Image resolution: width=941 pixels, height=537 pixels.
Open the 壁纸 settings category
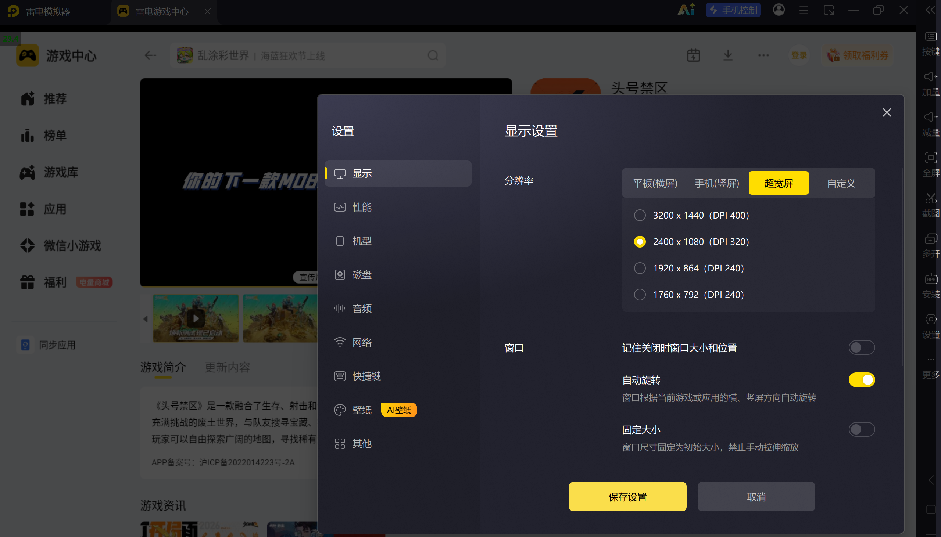(398, 410)
